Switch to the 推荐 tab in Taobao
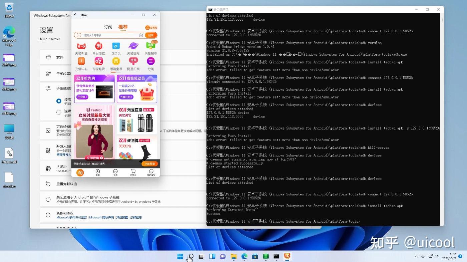Viewport: 467px width, 262px height. [x=123, y=27]
